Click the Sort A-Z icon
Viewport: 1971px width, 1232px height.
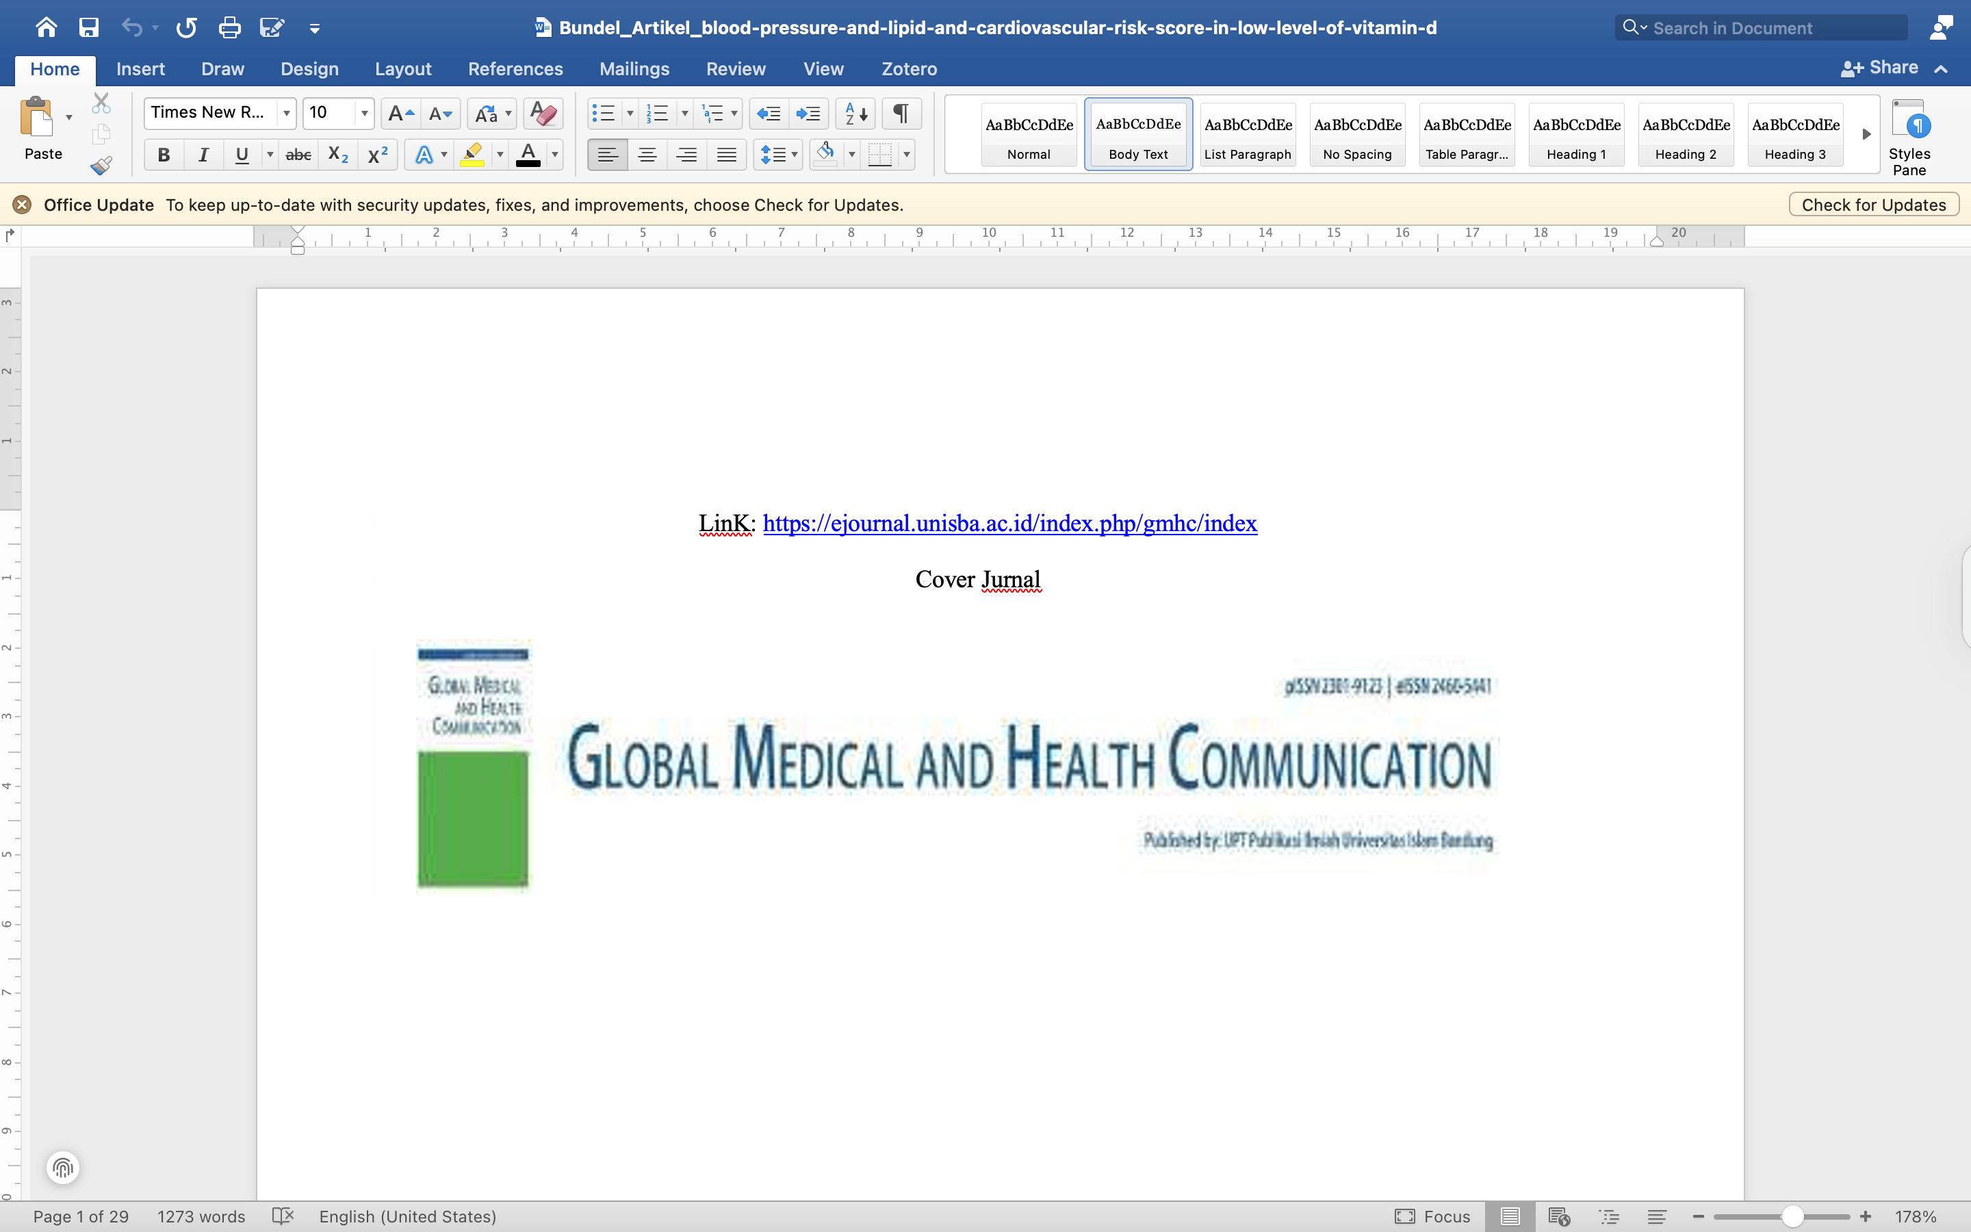coord(855,113)
